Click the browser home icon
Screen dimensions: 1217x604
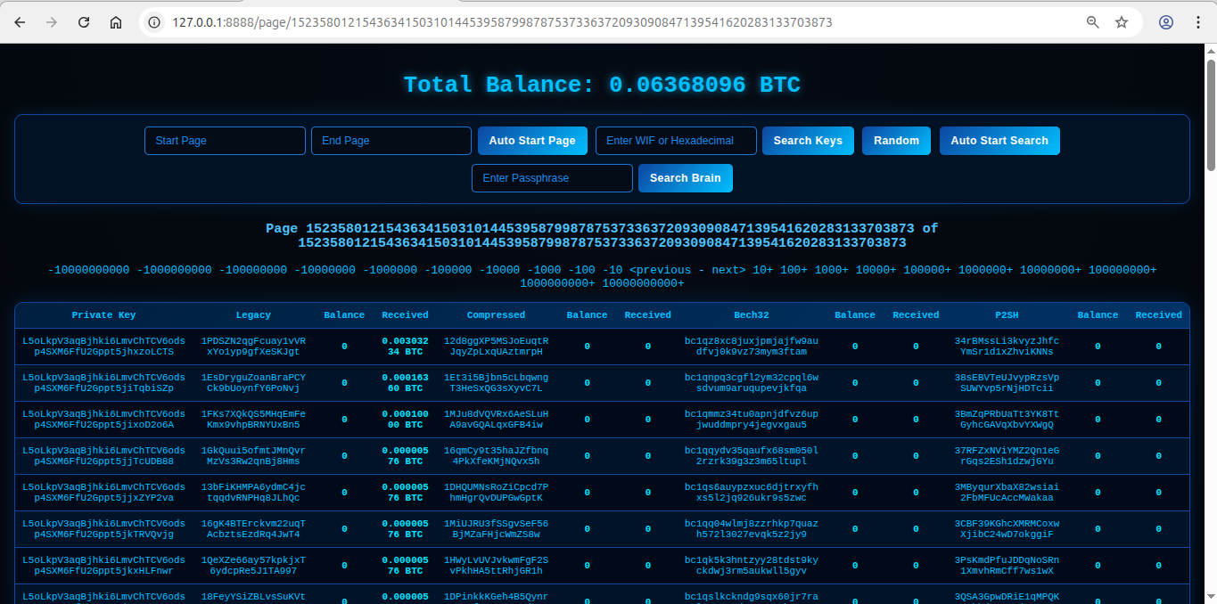pos(116,22)
